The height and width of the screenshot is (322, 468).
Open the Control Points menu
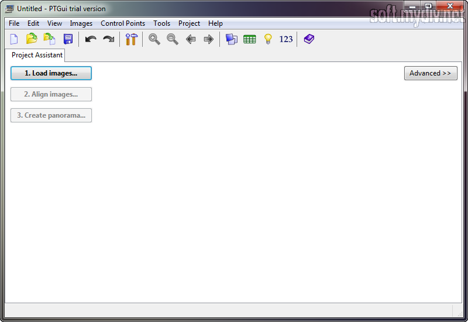click(123, 23)
